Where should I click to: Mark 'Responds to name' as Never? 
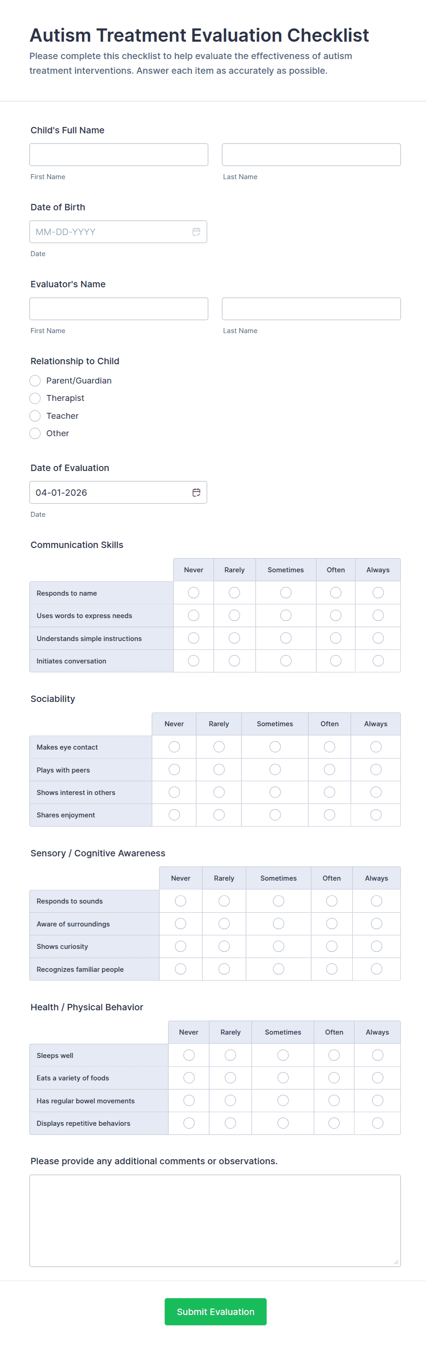[194, 593]
